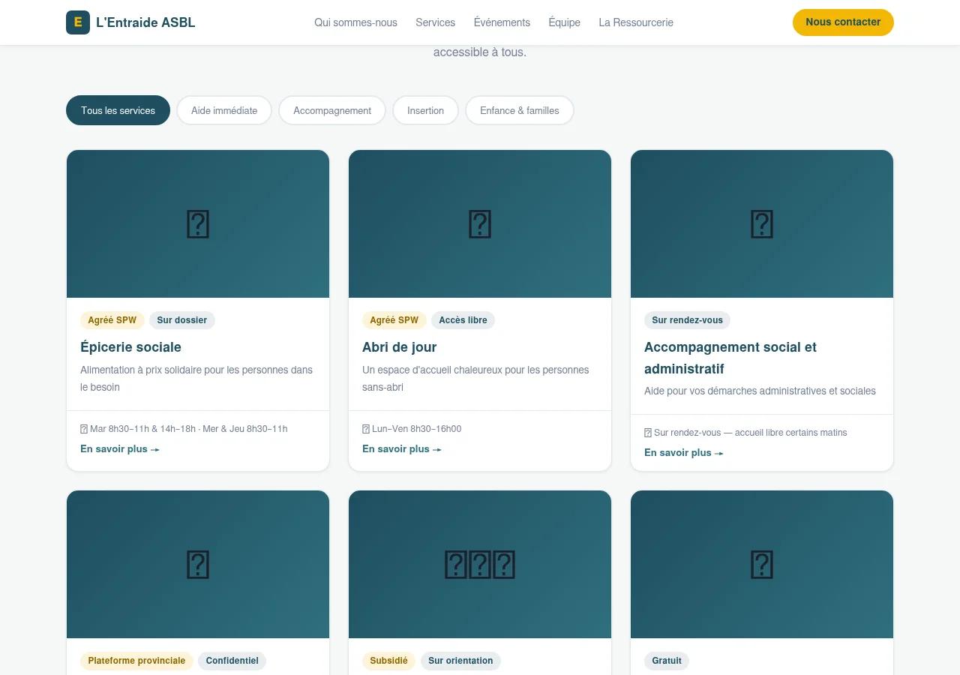Open the Services navigation item
The width and height of the screenshot is (960, 675).
click(x=435, y=22)
